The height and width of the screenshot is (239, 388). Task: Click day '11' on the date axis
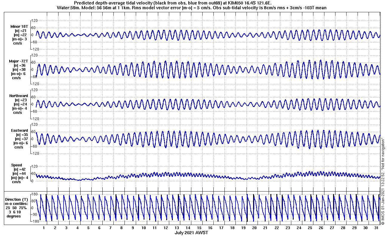click(155, 228)
